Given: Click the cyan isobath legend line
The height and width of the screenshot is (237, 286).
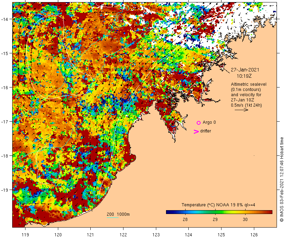Looking at the screenshot, I should pyautogui.click(x=112, y=218).
